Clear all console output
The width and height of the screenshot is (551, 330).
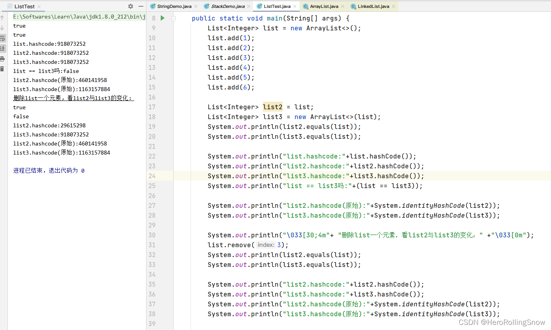click(2, 69)
